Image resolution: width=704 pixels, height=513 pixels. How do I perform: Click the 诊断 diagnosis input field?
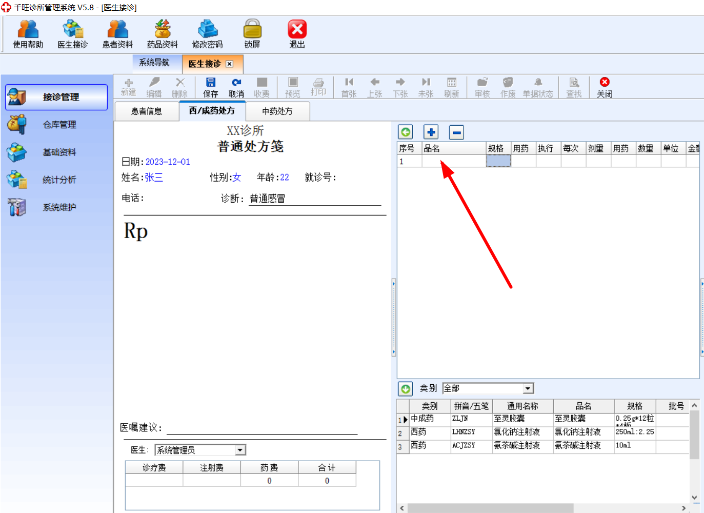click(x=315, y=199)
